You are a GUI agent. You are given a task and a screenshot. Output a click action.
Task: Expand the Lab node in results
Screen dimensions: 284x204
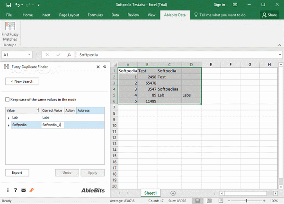(x=9, y=118)
